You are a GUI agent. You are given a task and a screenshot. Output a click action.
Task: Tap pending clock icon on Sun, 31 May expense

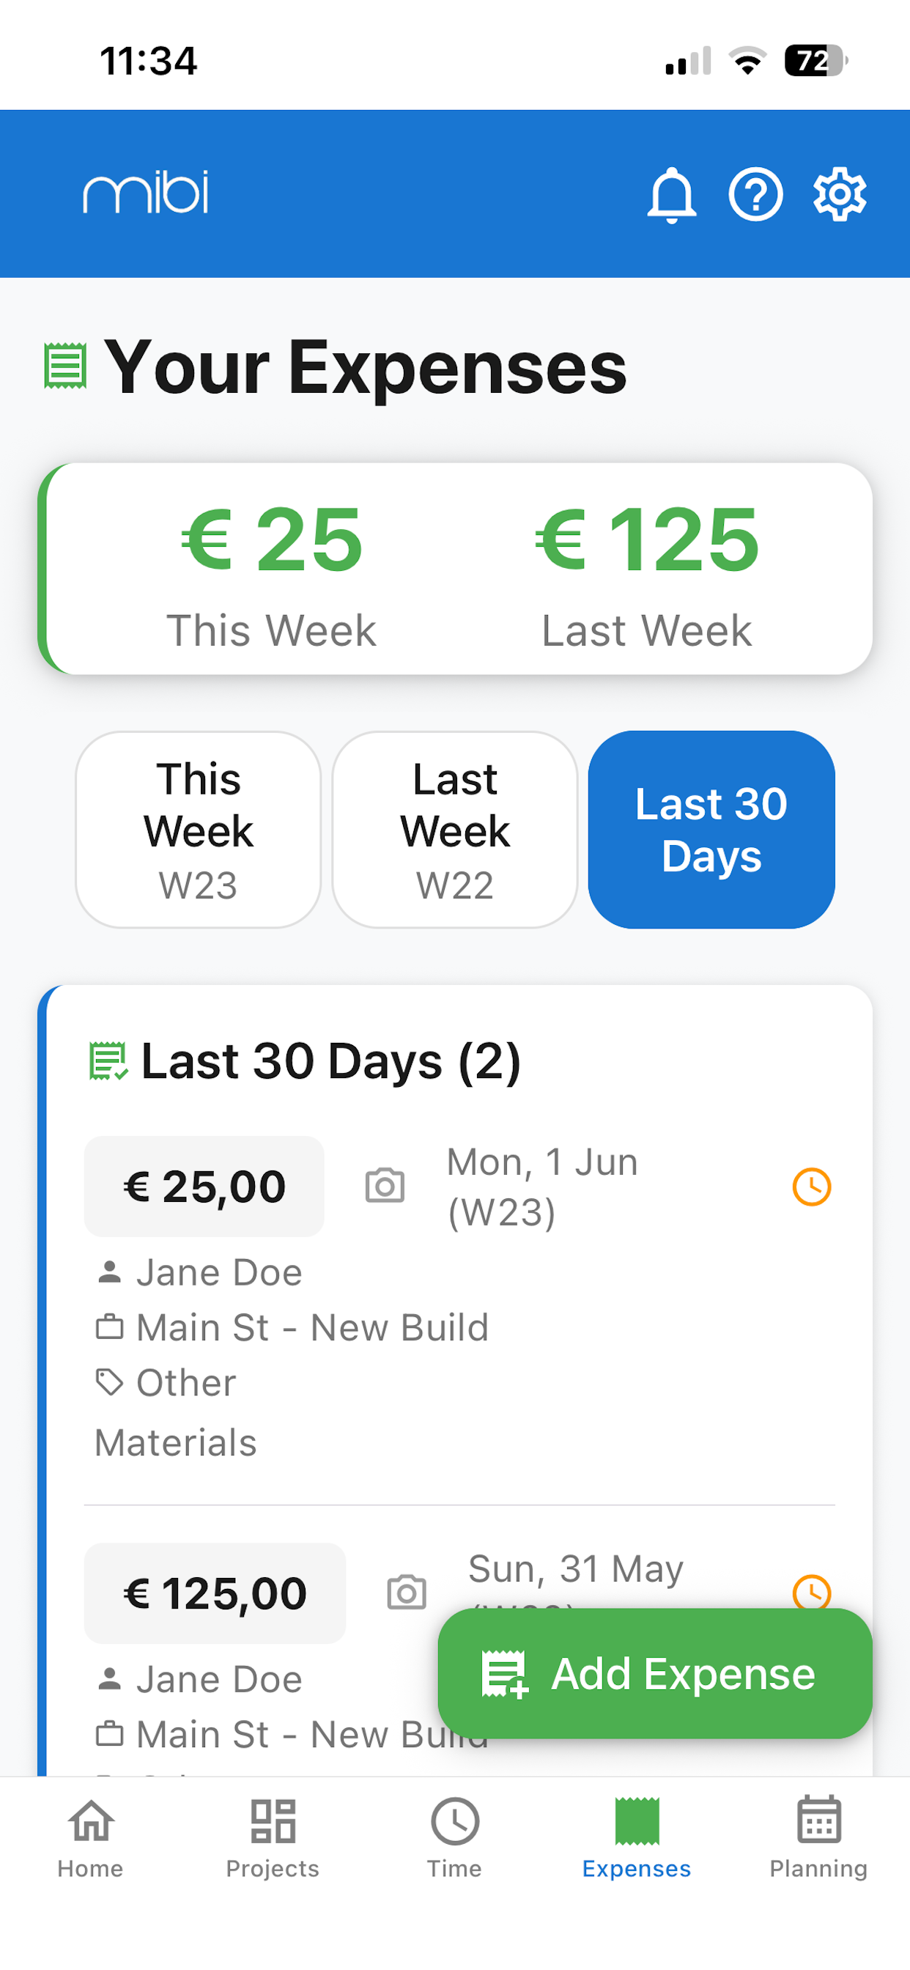[811, 1593]
